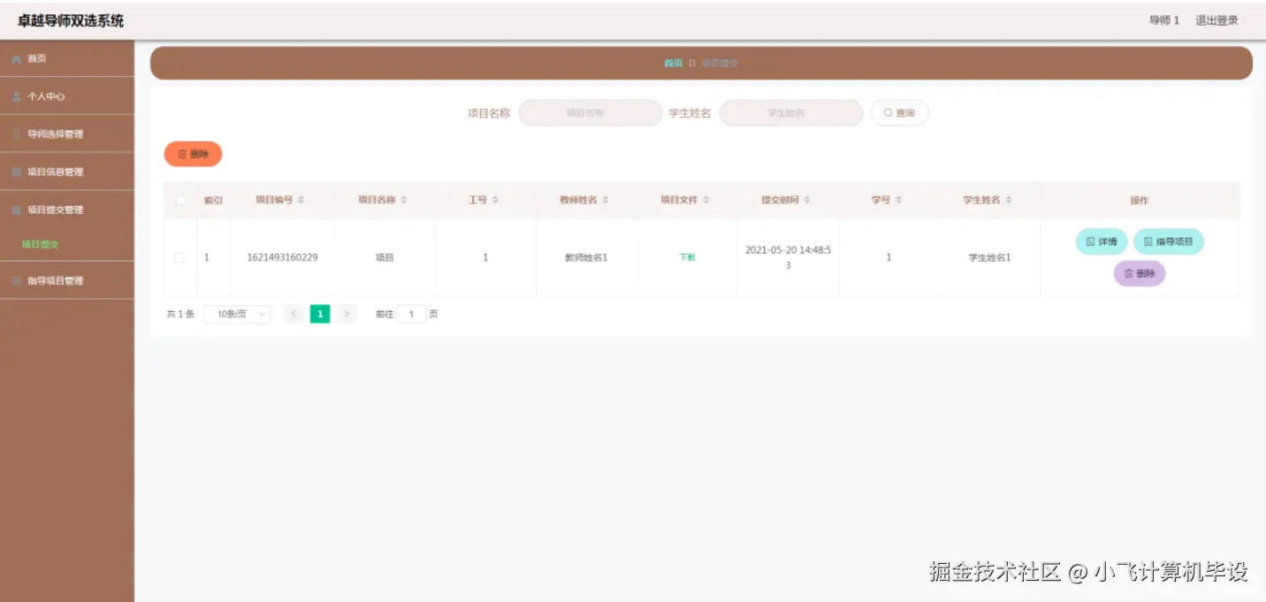Click the previous page arrow
The width and height of the screenshot is (1266, 602).
click(x=294, y=314)
